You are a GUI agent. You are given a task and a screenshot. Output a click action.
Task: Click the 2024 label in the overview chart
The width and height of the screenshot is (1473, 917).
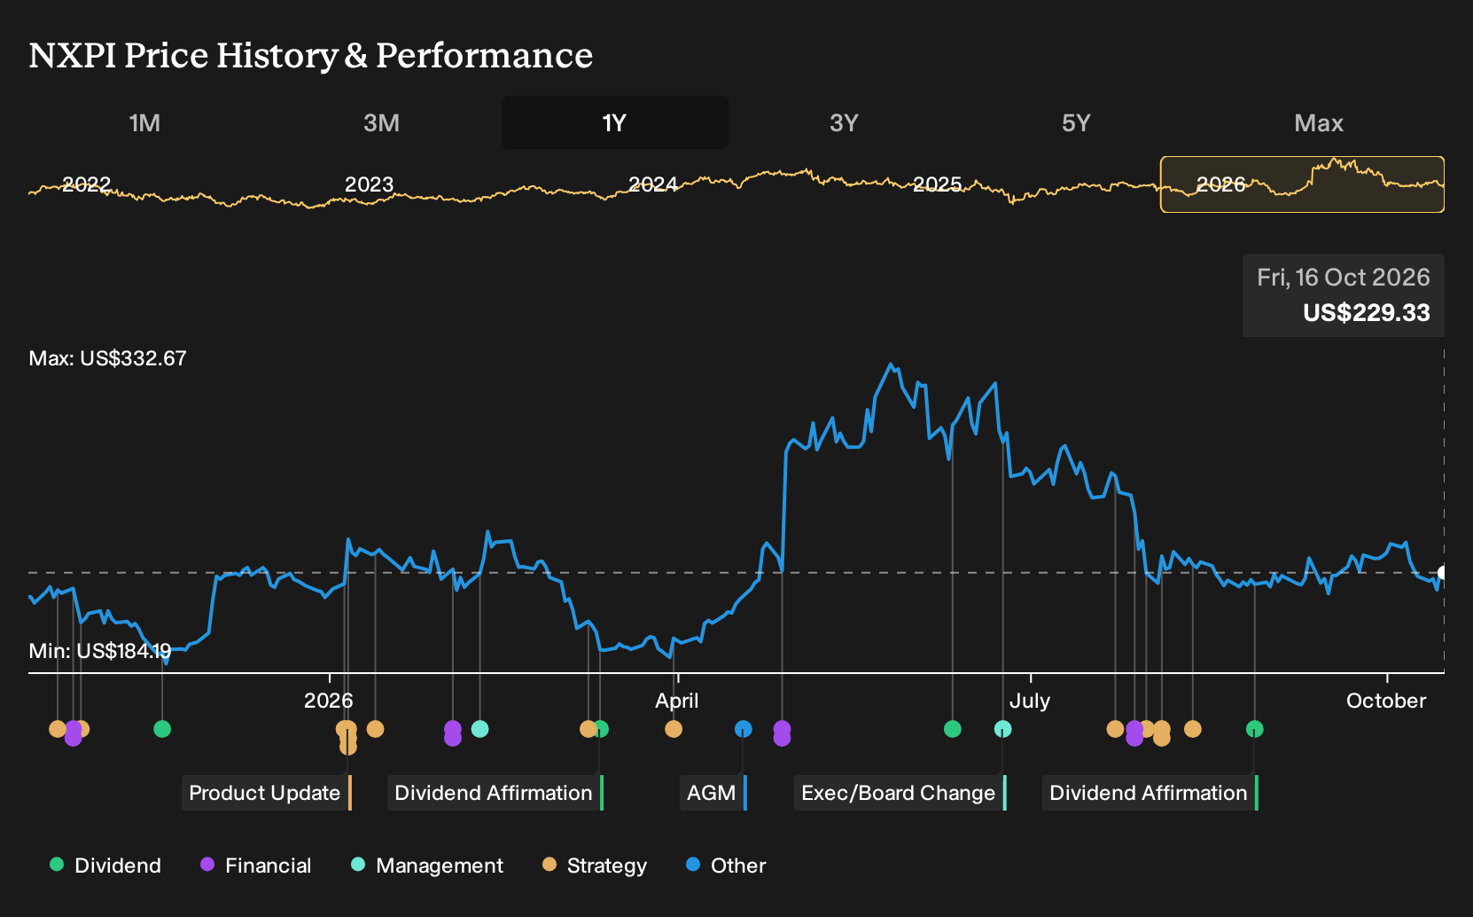(x=653, y=184)
